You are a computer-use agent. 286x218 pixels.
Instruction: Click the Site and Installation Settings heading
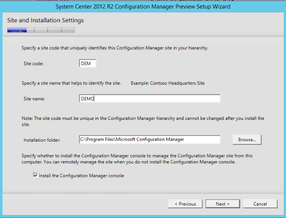(45, 20)
